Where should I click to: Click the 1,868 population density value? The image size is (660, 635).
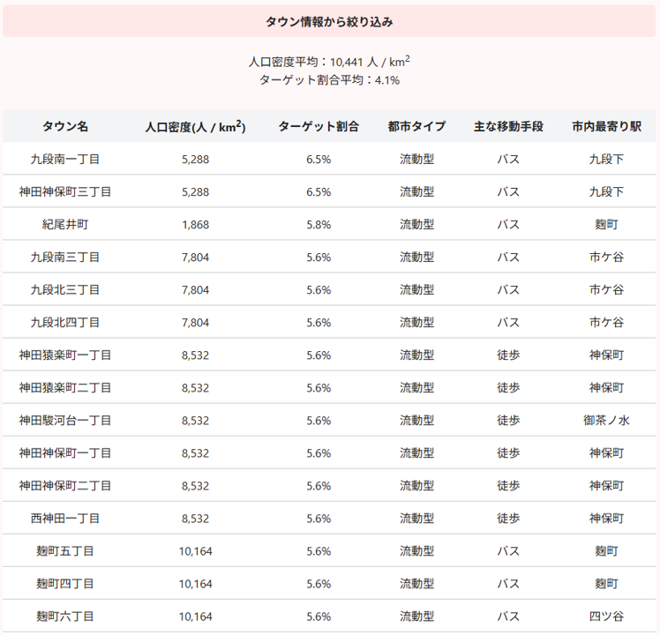pos(195,225)
